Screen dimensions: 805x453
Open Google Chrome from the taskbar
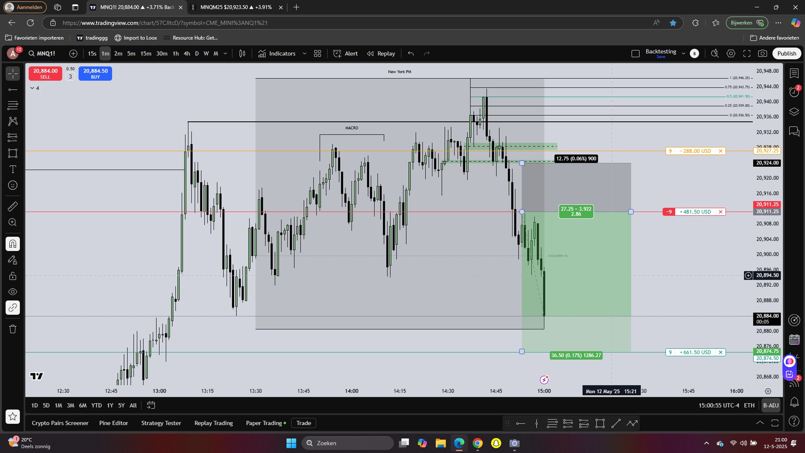coord(477,443)
